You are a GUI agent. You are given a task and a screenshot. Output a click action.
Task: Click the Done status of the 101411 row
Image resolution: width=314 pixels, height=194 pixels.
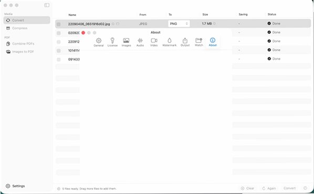(274, 50)
